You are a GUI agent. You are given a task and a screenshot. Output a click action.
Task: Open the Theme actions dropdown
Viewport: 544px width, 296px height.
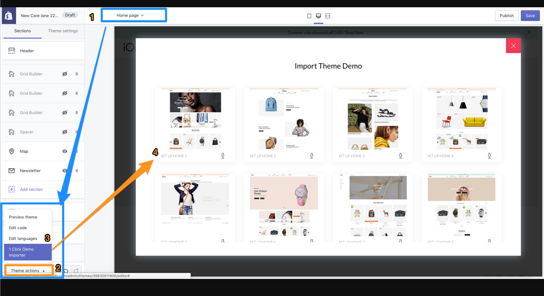point(28,271)
